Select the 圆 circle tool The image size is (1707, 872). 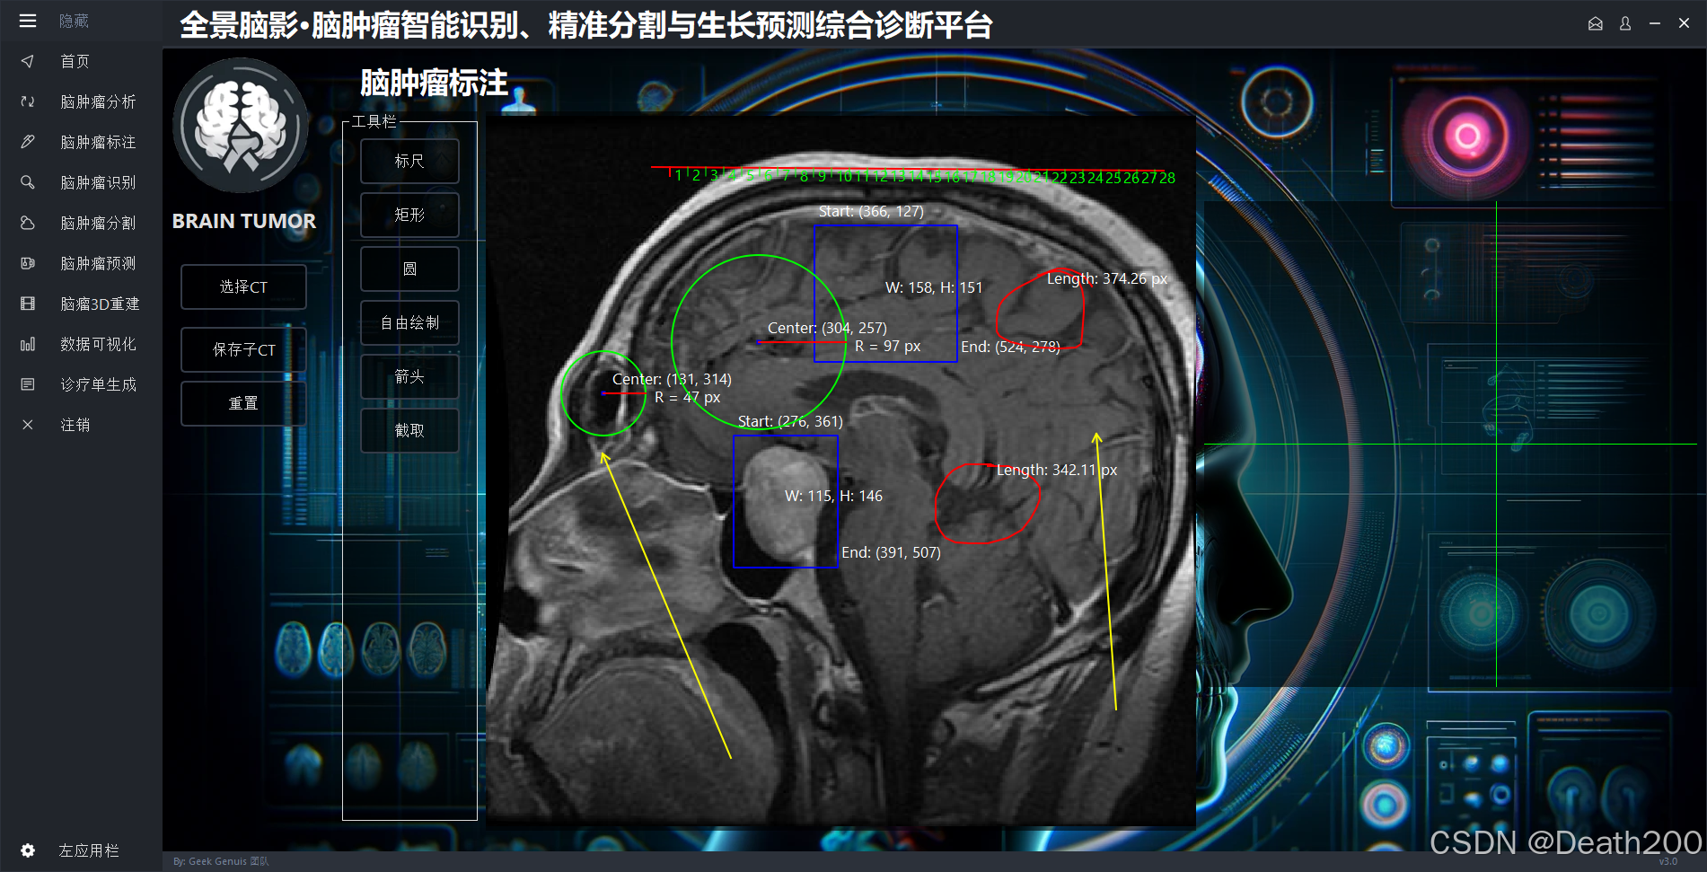point(409,269)
